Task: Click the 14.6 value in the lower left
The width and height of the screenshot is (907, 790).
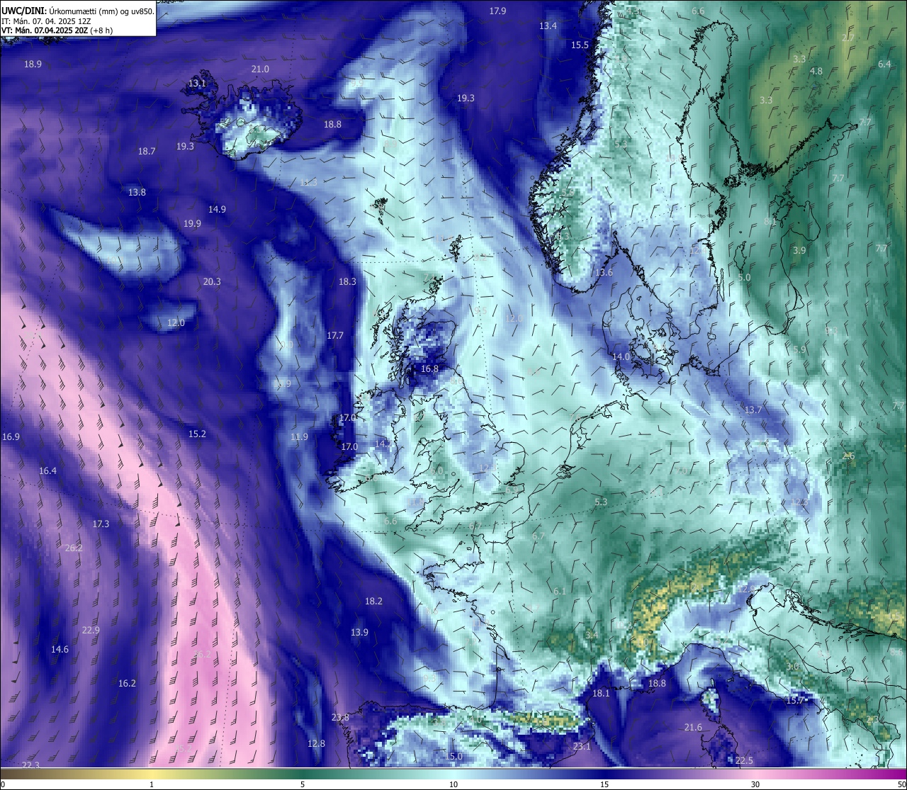Action: [x=60, y=649]
